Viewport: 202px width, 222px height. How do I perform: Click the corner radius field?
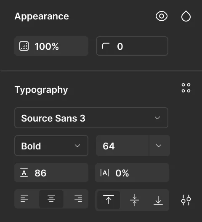[x=132, y=46]
